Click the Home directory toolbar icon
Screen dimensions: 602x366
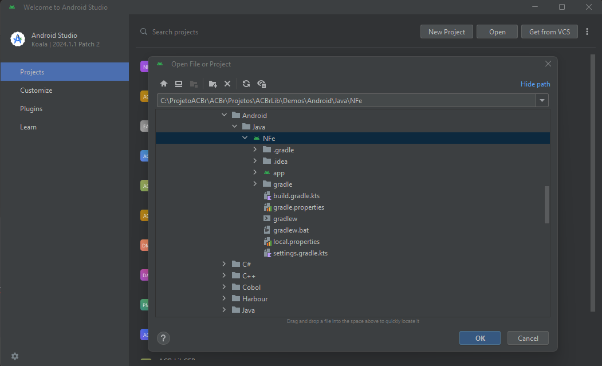[164, 84]
